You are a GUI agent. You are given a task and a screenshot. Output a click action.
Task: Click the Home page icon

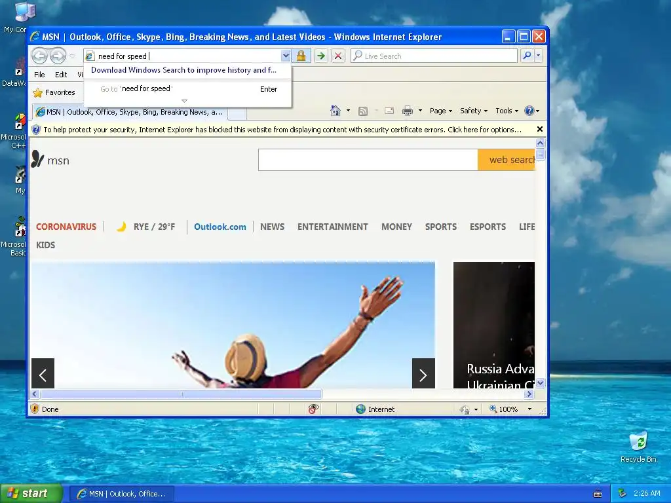(335, 111)
